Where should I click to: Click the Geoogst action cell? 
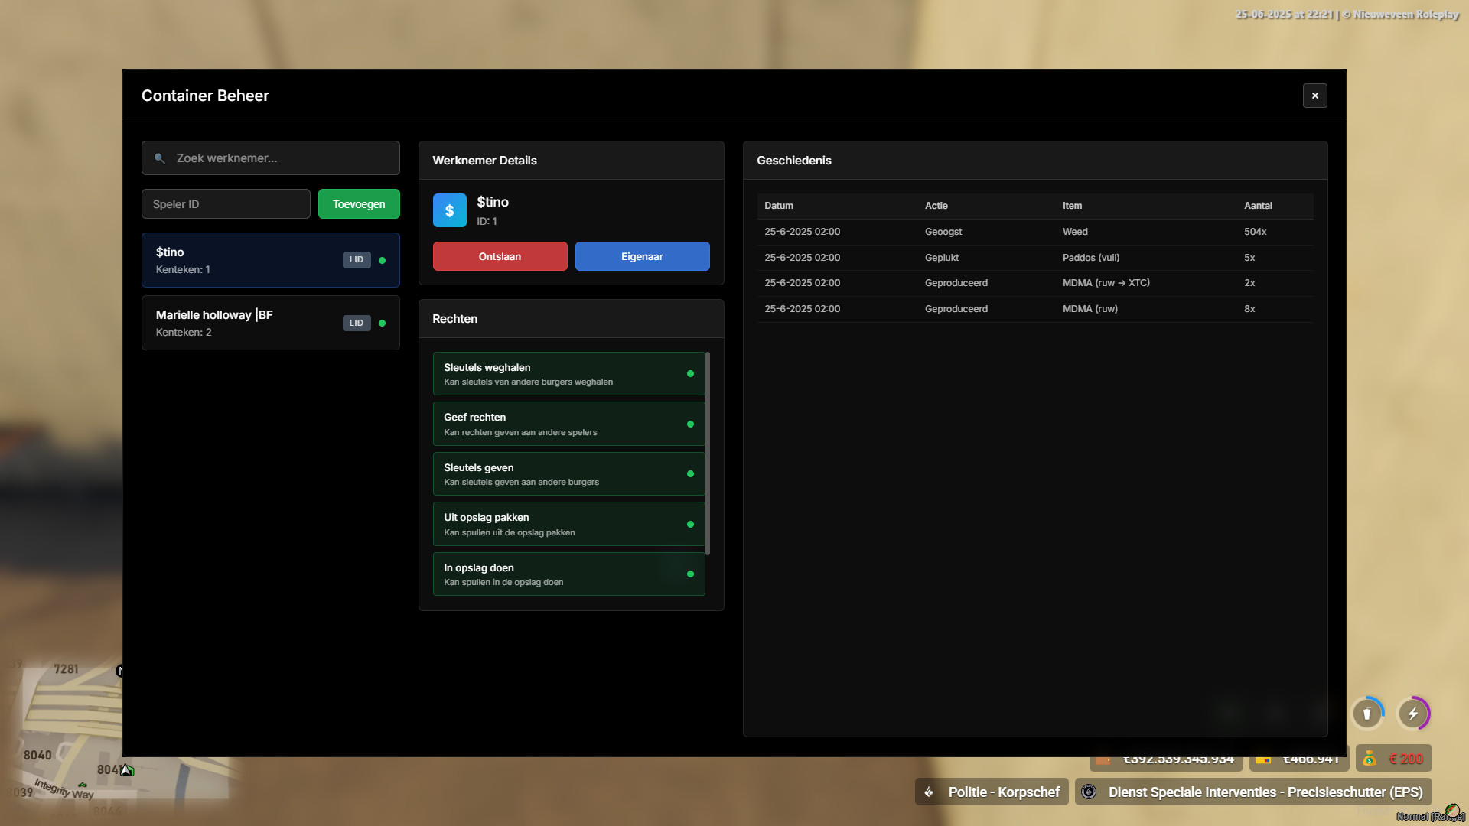pos(943,232)
